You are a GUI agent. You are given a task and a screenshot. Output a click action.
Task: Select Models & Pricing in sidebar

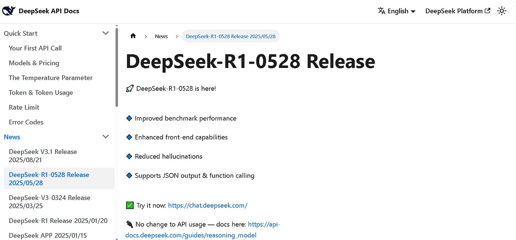tap(34, 63)
